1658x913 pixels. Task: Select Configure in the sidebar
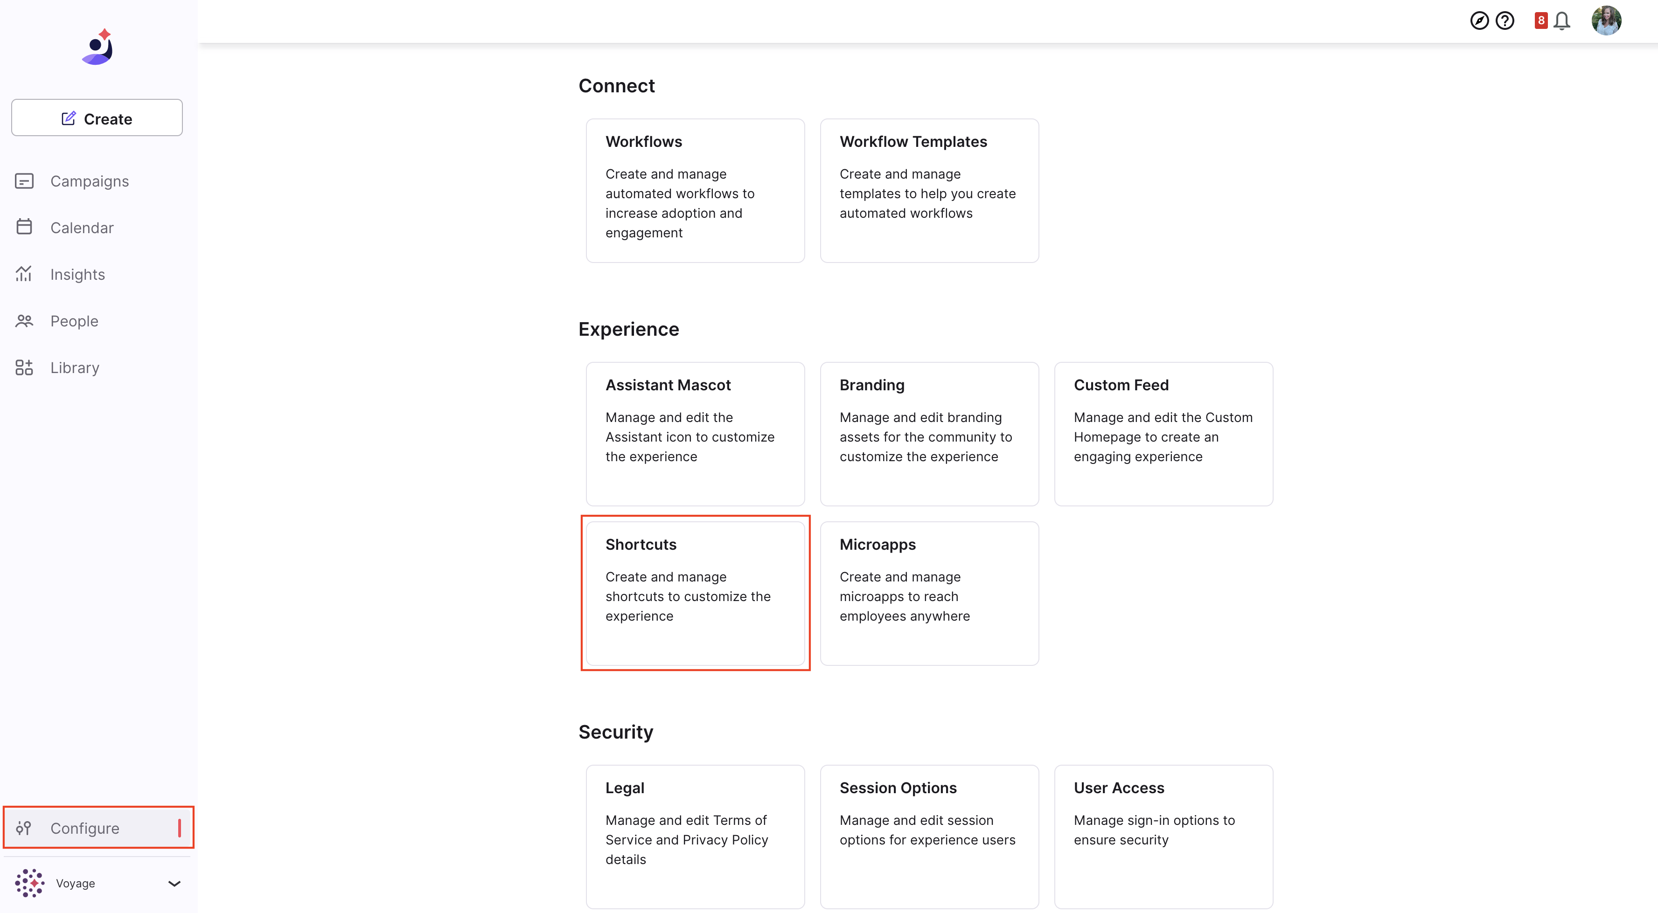(98, 828)
